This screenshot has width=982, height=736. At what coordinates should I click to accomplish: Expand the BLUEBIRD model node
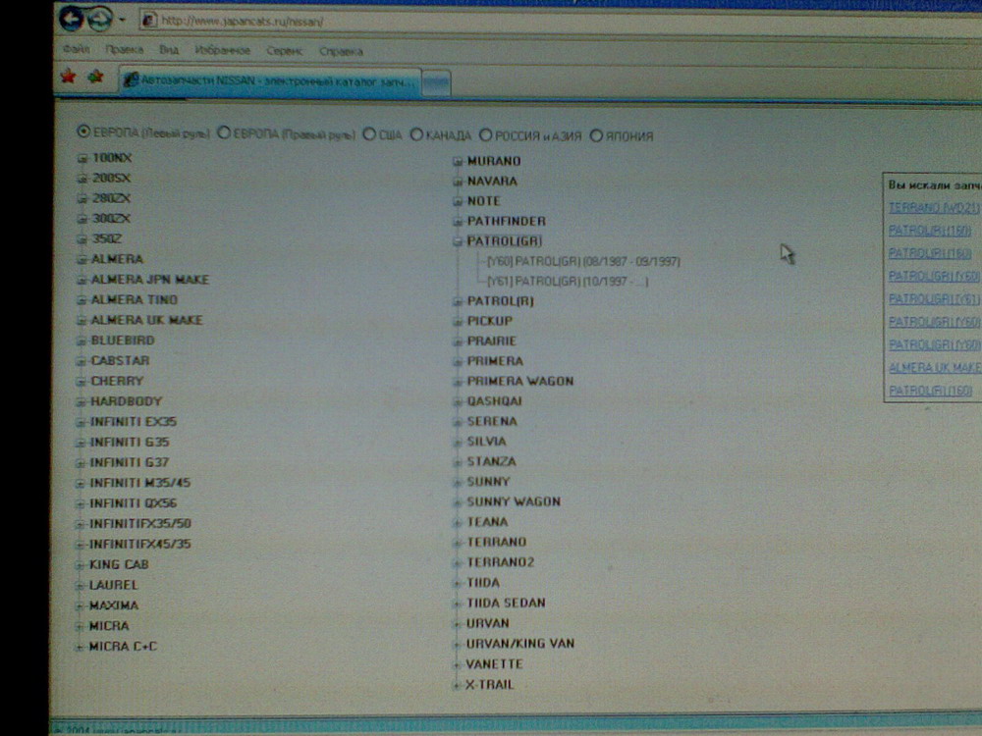[81, 341]
